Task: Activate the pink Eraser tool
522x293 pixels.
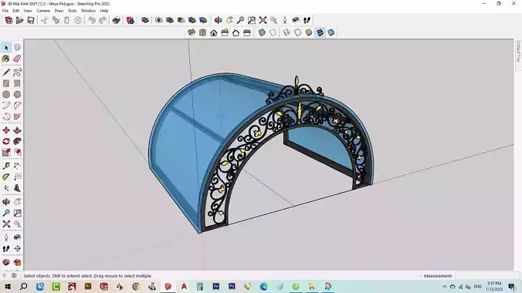Action: (x=17, y=59)
